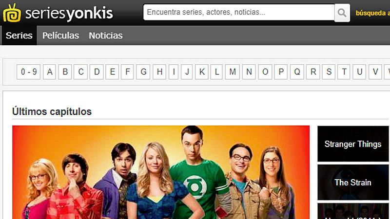Click the seriesyonkis TV logo icon
Screen dimensions: 390x219
tap(12, 13)
